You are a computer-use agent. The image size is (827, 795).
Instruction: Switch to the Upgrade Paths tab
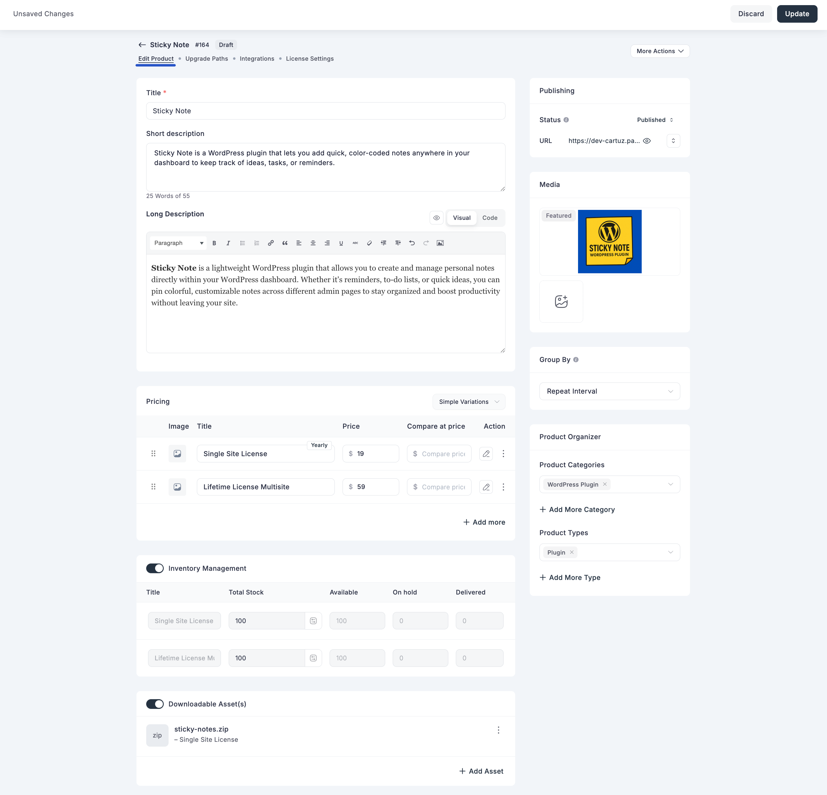point(206,59)
